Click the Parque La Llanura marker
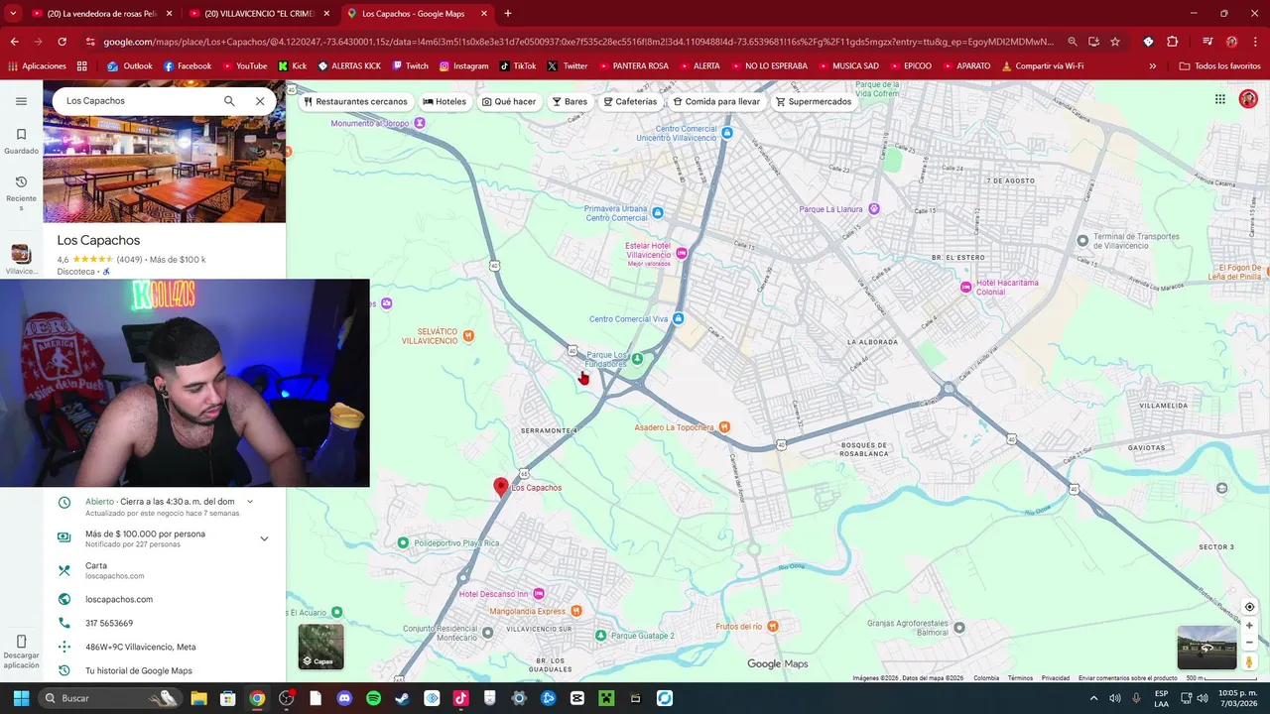The image size is (1270, 714). (x=873, y=209)
